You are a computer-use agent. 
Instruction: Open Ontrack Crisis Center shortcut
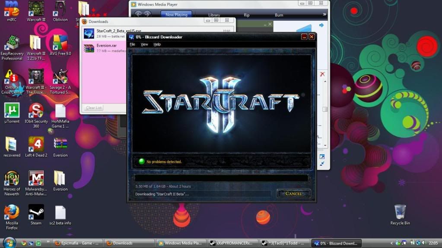click(12, 82)
